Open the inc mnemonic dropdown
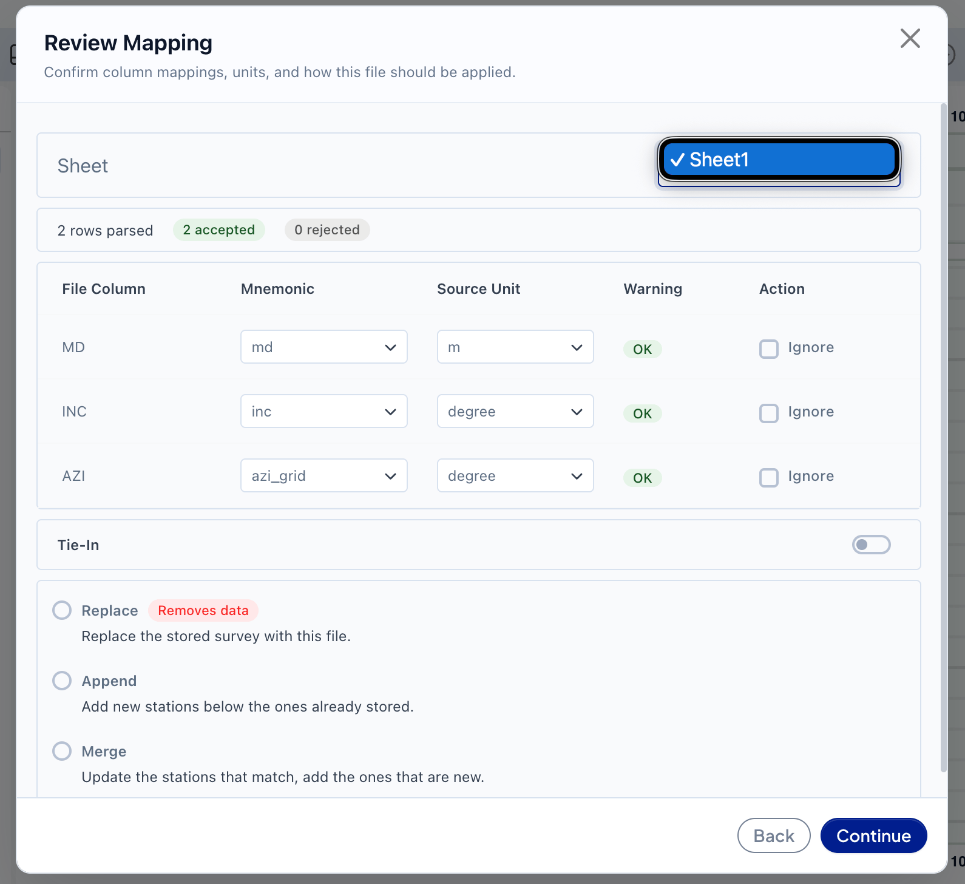Screen dimensions: 965x884 click(323, 411)
